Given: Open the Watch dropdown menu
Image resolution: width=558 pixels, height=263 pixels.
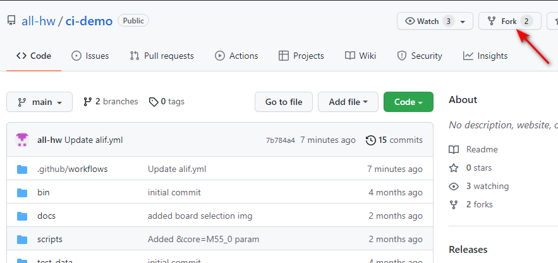Looking at the screenshot, I should (435, 21).
